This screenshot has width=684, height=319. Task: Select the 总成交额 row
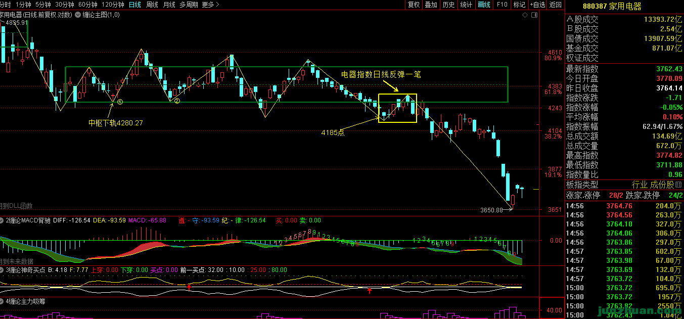coord(624,136)
